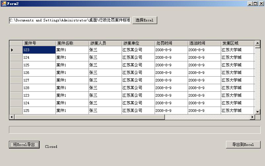Viewport: 265px width, 166px height.
Task: Select 案件1 cell in the 126 row
Action: click(x=72, y=73)
